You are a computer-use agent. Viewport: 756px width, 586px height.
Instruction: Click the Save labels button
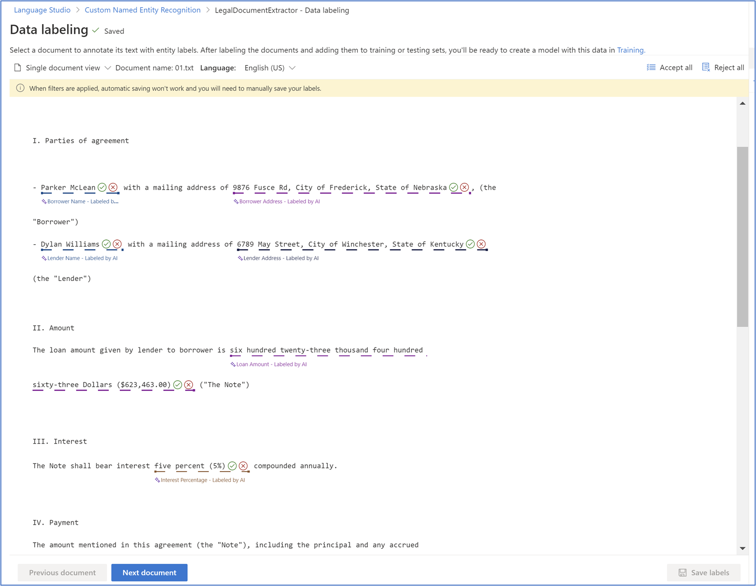coord(703,572)
